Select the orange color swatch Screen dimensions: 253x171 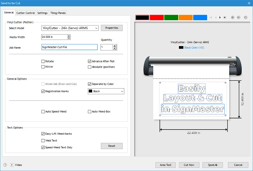point(185,18)
